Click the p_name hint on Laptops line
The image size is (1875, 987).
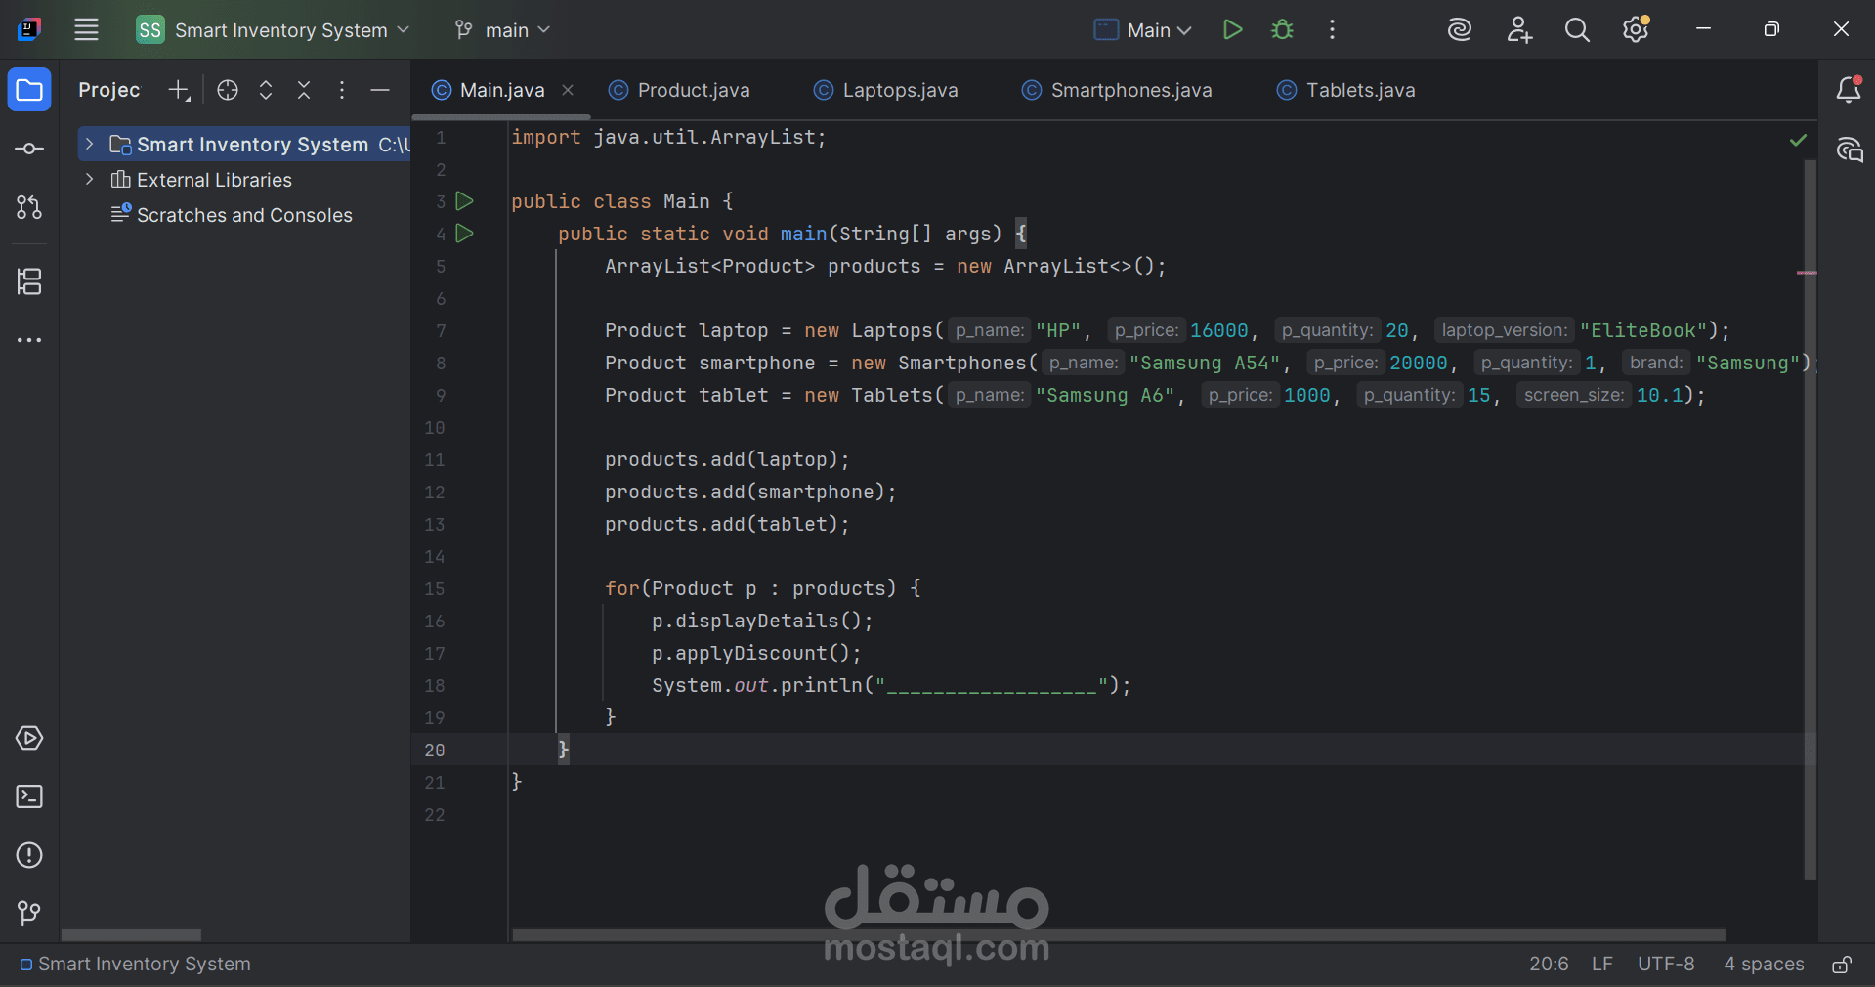(990, 330)
